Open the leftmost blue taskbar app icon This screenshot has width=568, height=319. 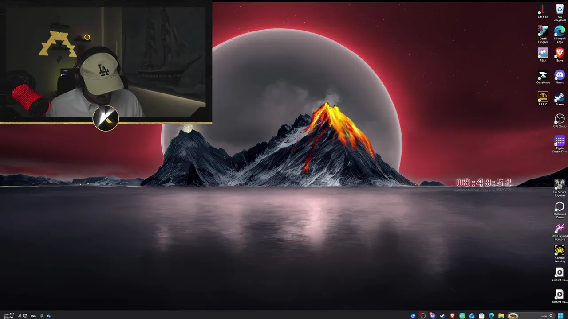pos(413,316)
